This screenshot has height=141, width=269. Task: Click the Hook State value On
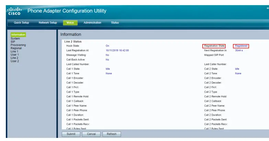tap(108, 46)
